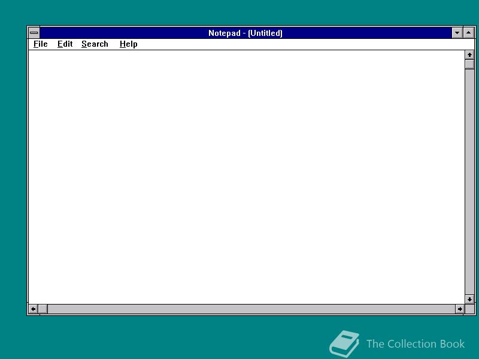
Task: Open the Help menu
Action: pyautogui.click(x=128, y=44)
